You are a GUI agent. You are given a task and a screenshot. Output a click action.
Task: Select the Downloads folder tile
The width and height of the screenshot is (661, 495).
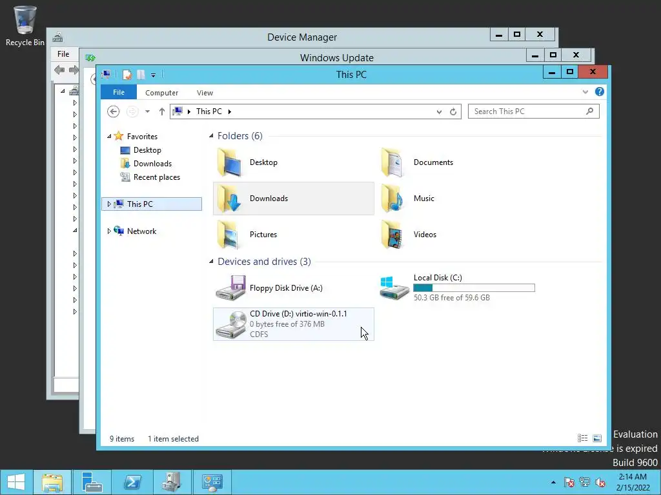(x=294, y=199)
